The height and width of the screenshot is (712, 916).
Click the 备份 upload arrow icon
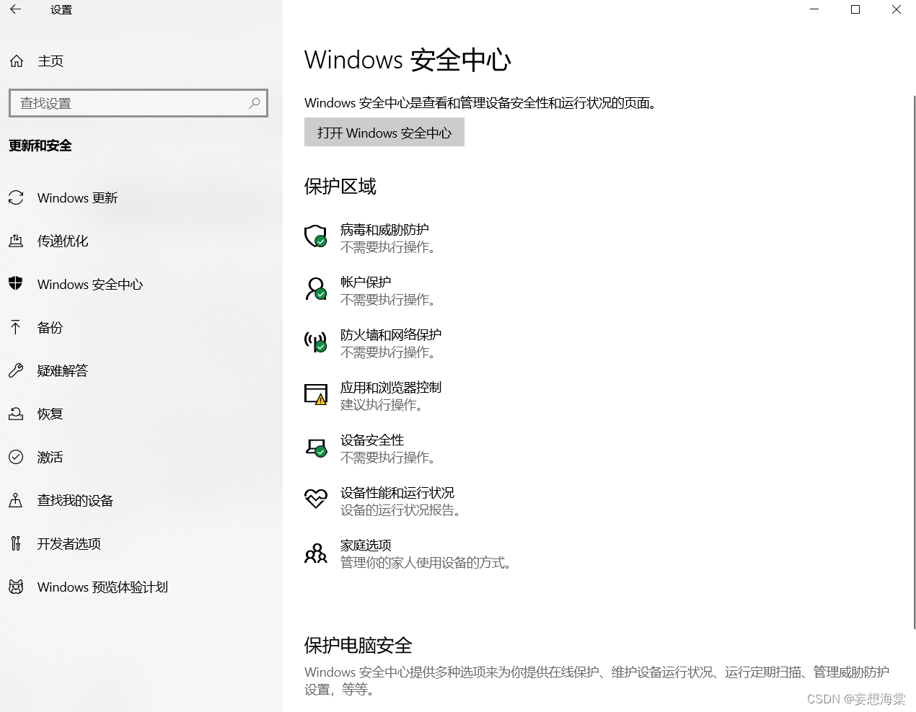[x=16, y=327]
